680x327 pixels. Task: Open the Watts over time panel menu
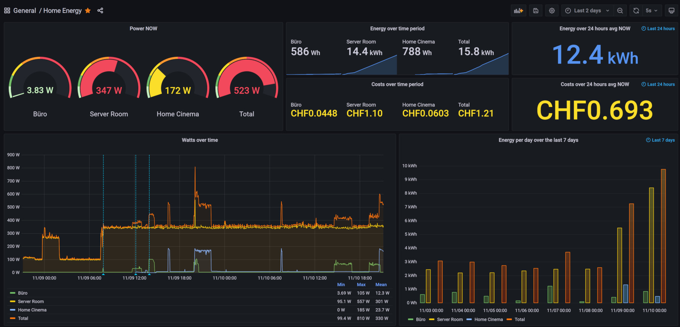pos(200,140)
